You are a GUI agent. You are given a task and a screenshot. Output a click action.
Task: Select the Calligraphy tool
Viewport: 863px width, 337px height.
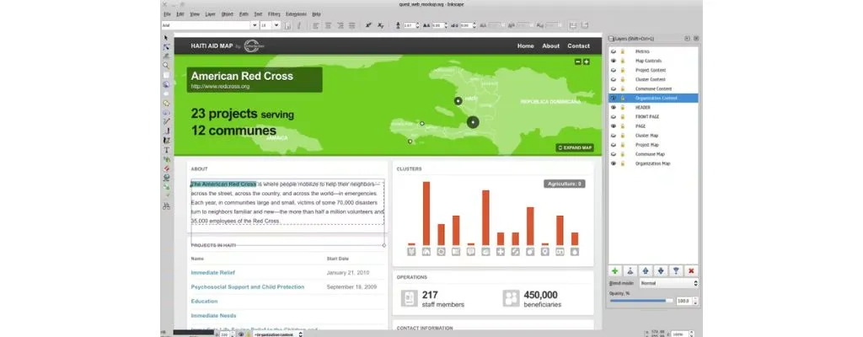pos(166,141)
